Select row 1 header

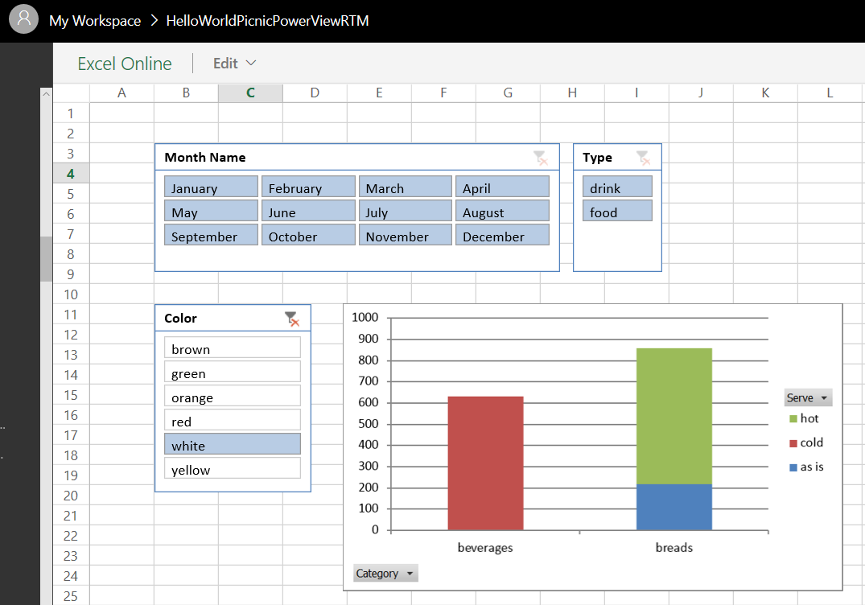[x=71, y=113]
